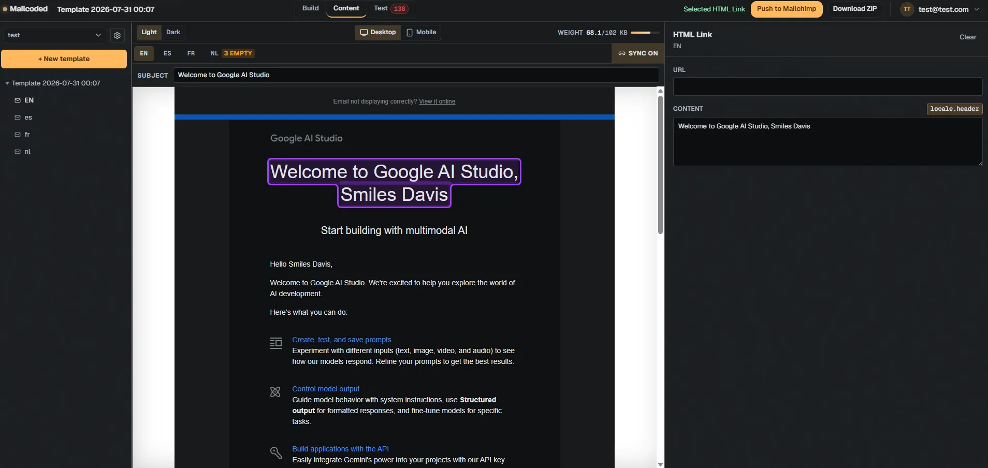The height and width of the screenshot is (468, 988).
Task: Click the 'Hello Smiles Davis,' greeting
Action: coord(301,264)
